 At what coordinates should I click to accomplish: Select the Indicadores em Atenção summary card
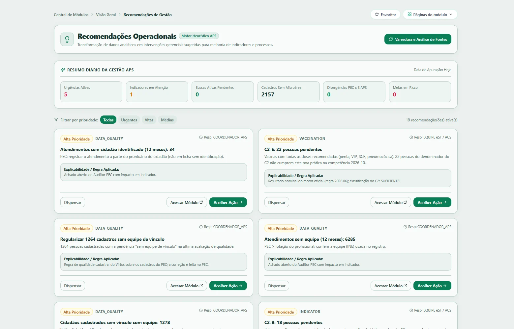(x=157, y=92)
